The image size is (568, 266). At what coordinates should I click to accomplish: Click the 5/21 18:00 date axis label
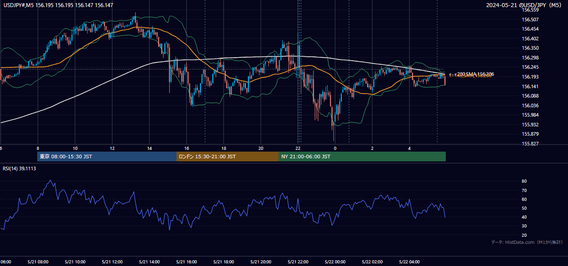click(x=224, y=262)
